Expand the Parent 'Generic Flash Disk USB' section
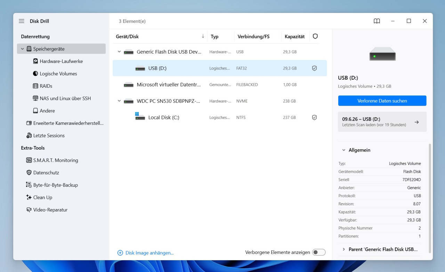 click(x=344, y=249)
